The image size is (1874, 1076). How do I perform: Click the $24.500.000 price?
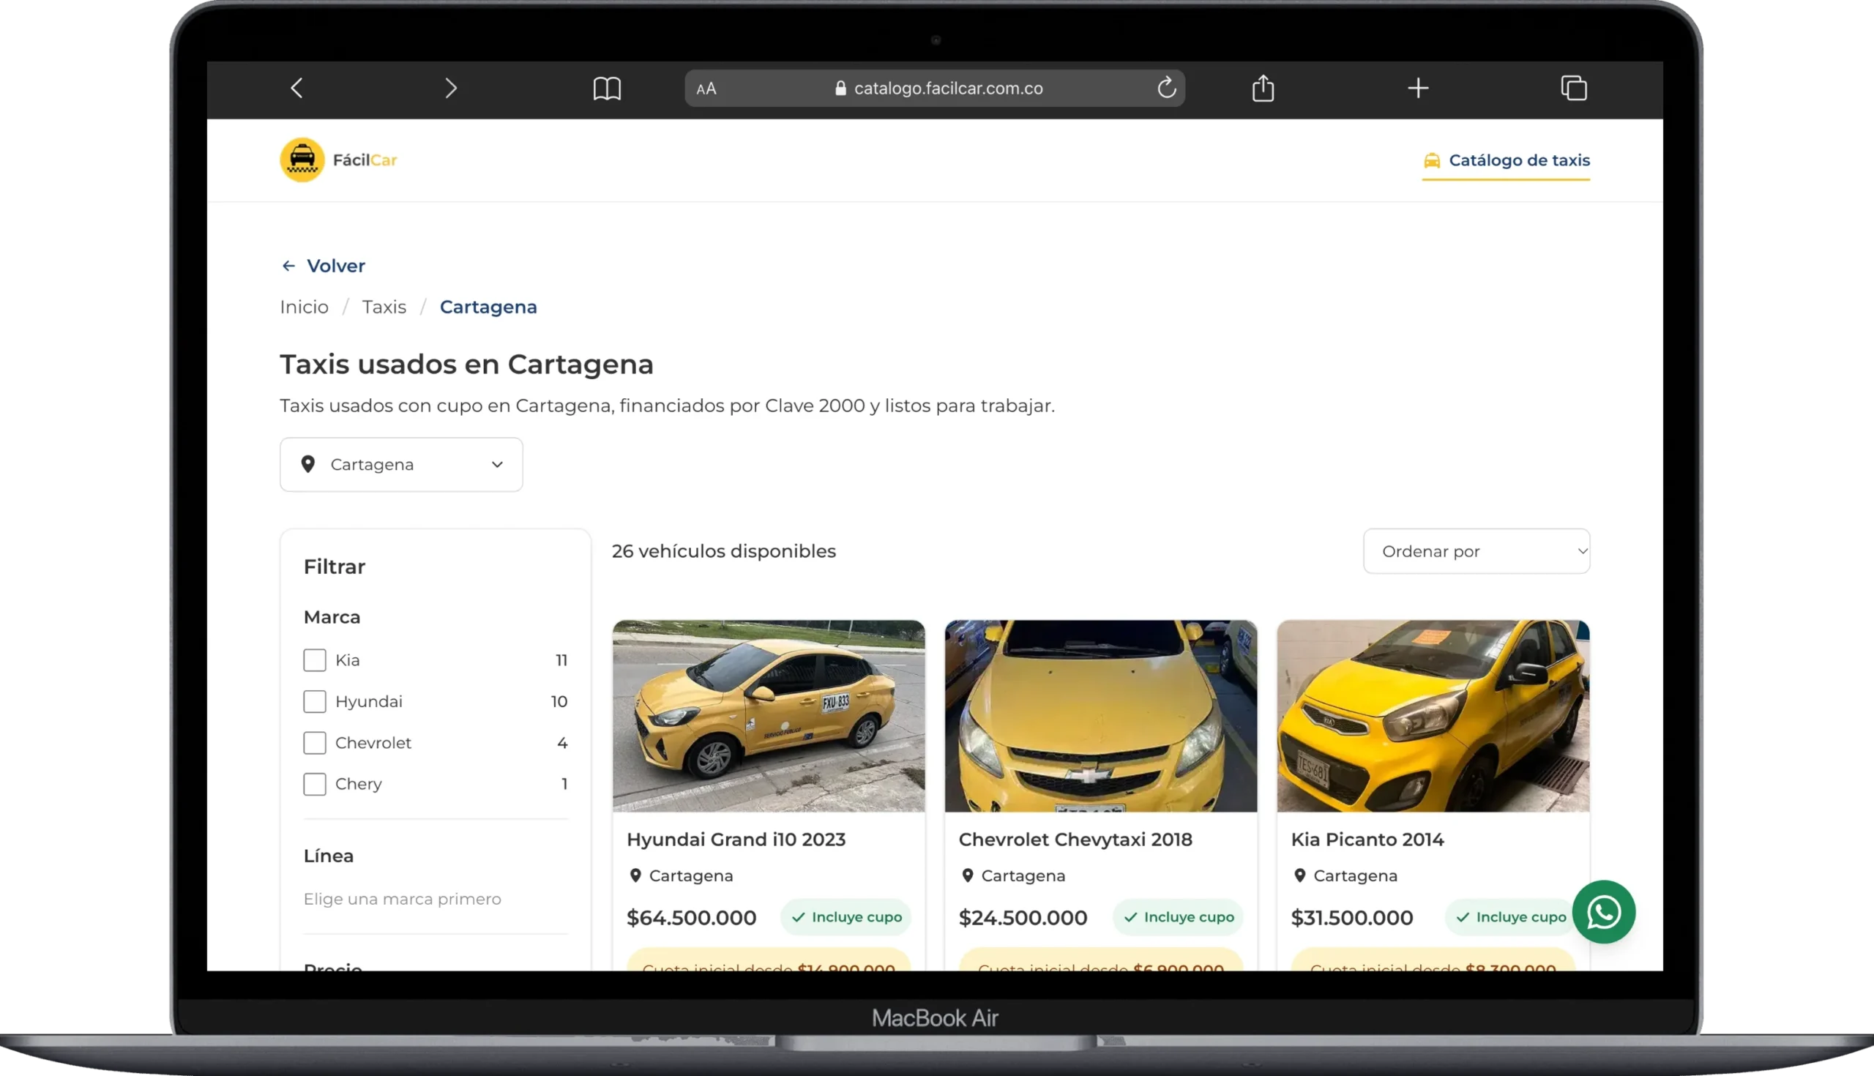1023,917
